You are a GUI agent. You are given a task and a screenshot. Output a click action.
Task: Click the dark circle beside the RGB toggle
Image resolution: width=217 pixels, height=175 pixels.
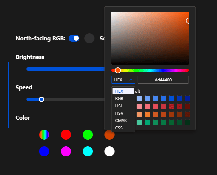(89, 38)
